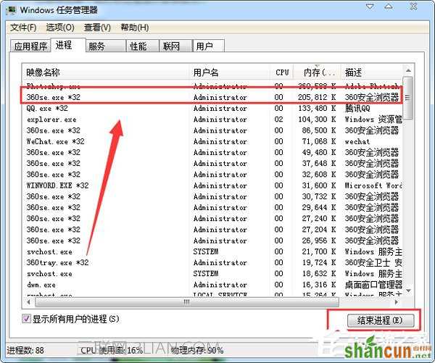Screen dimensions: 435x363
Task: Click CPU 使用率: 16% in status bar
Action: [x=112, y=351]
